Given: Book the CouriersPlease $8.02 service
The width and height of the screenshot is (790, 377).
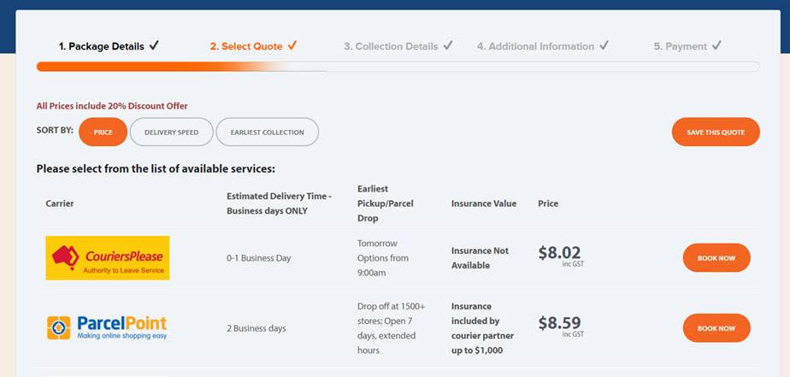Looking at the screenshot, I should click(x=716, y=258).
